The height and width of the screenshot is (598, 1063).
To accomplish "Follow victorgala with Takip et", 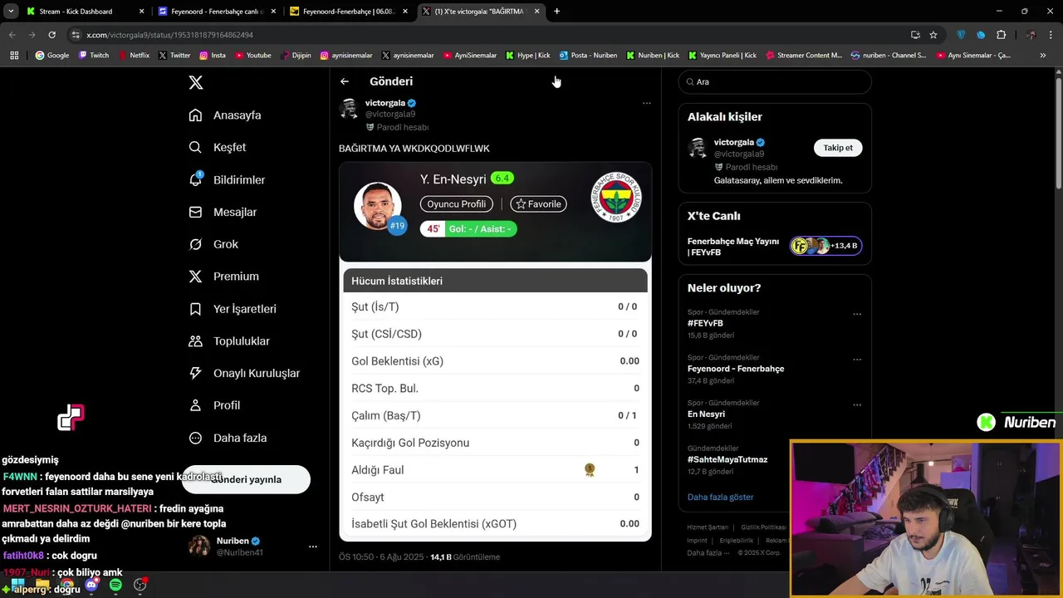I will (838, 148).
